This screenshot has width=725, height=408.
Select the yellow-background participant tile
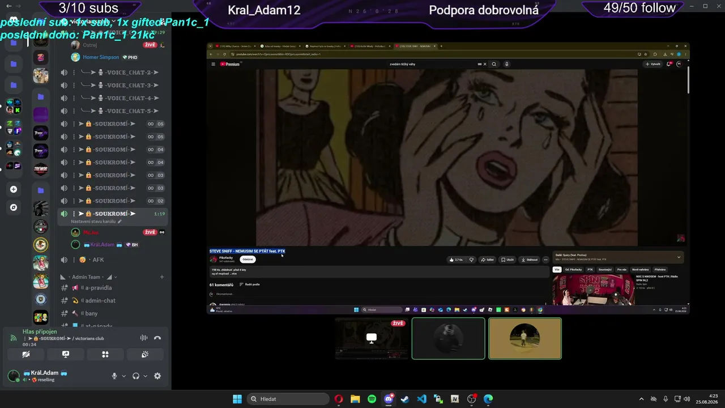(525, 338)
